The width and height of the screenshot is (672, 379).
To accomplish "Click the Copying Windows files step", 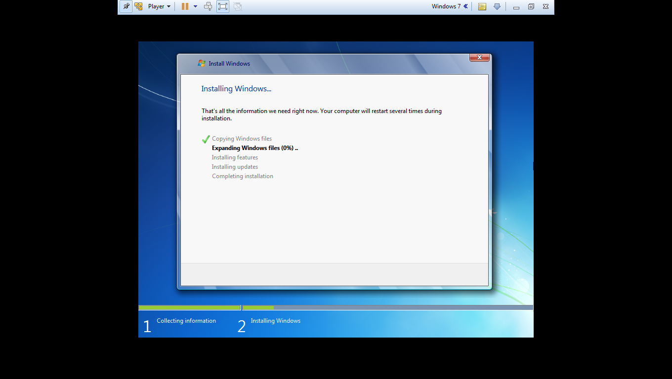I will (242, 139).
